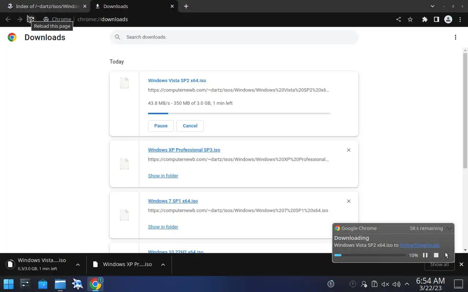The width and height of the screenshot is (468, 292).
Task: Close the Downloads tab
Action: point(172,6)
